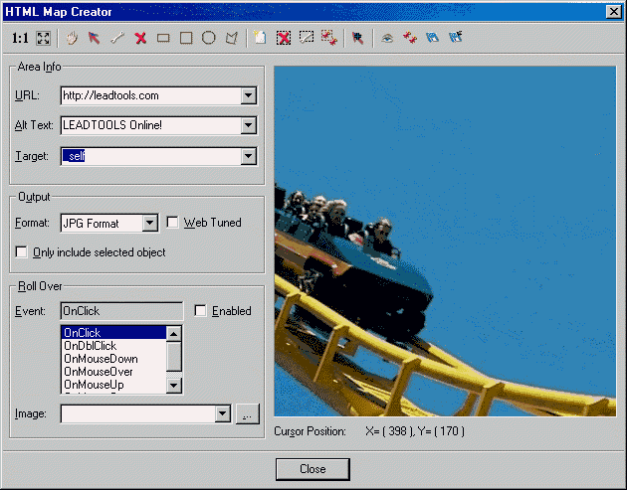Select the polygon area tool

(x=232, y=39)
